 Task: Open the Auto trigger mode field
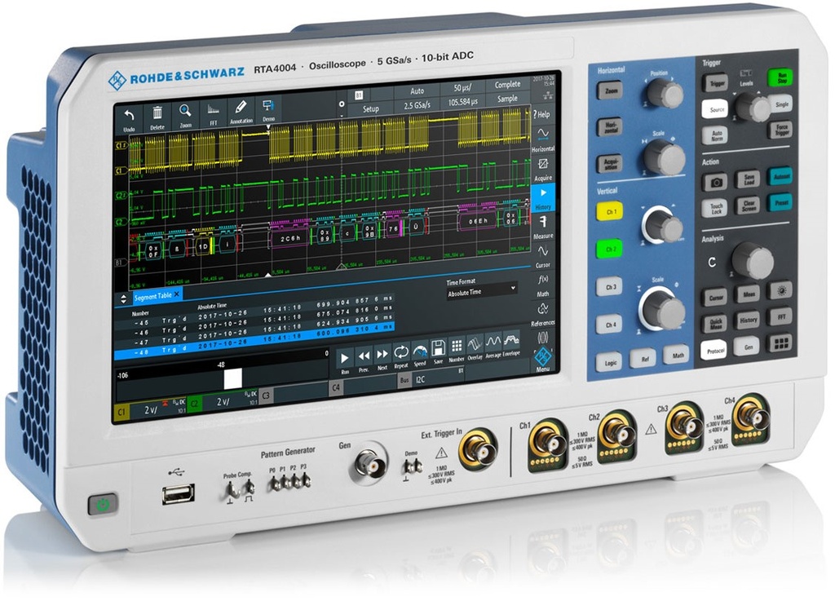(417, 91)
